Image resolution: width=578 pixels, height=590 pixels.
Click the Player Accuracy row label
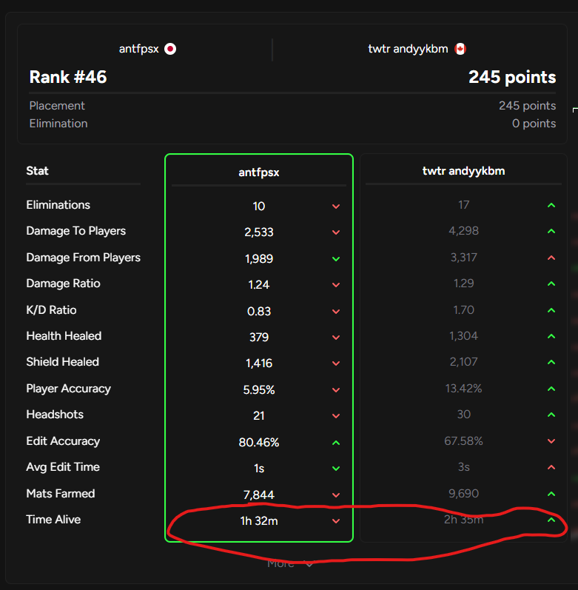point(68,389)
